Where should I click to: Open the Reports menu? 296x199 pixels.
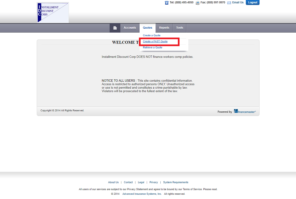click(164, 28)
